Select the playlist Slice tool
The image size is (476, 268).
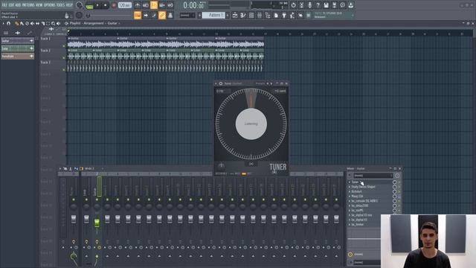(x=43, y=23)
